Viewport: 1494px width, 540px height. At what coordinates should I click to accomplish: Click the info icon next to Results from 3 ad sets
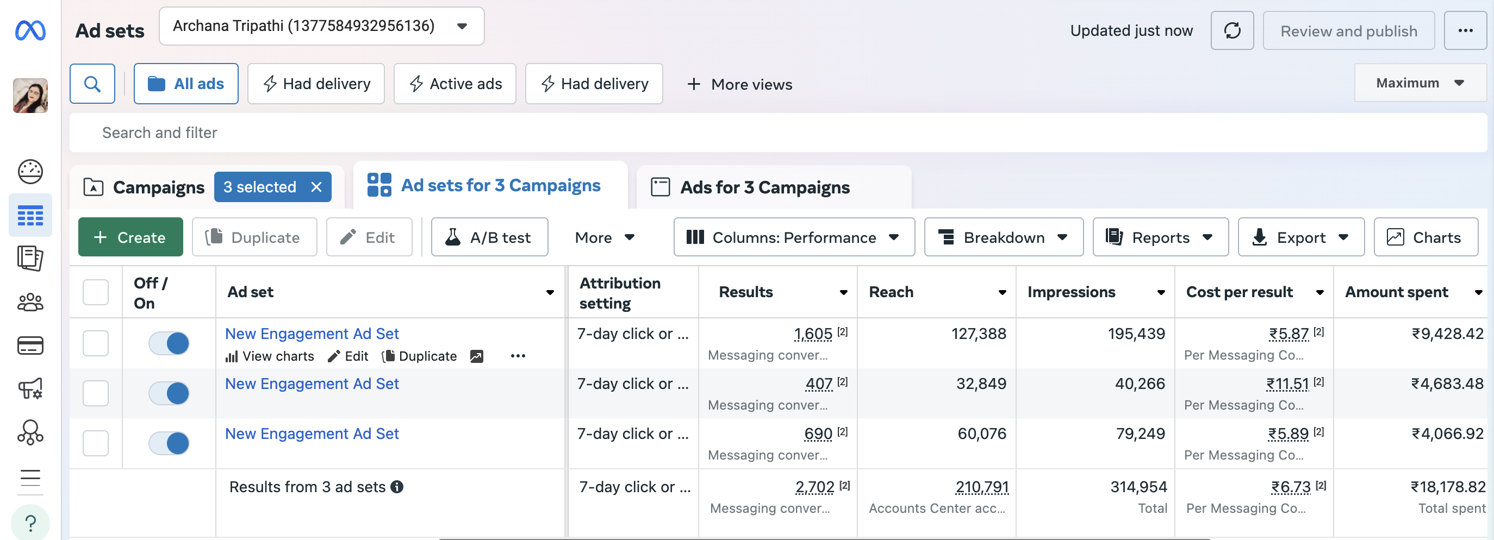pos(397,487)
